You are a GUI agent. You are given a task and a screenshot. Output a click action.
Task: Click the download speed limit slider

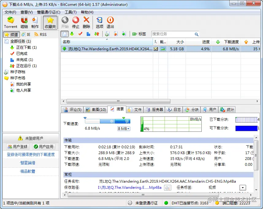[108, 121]
